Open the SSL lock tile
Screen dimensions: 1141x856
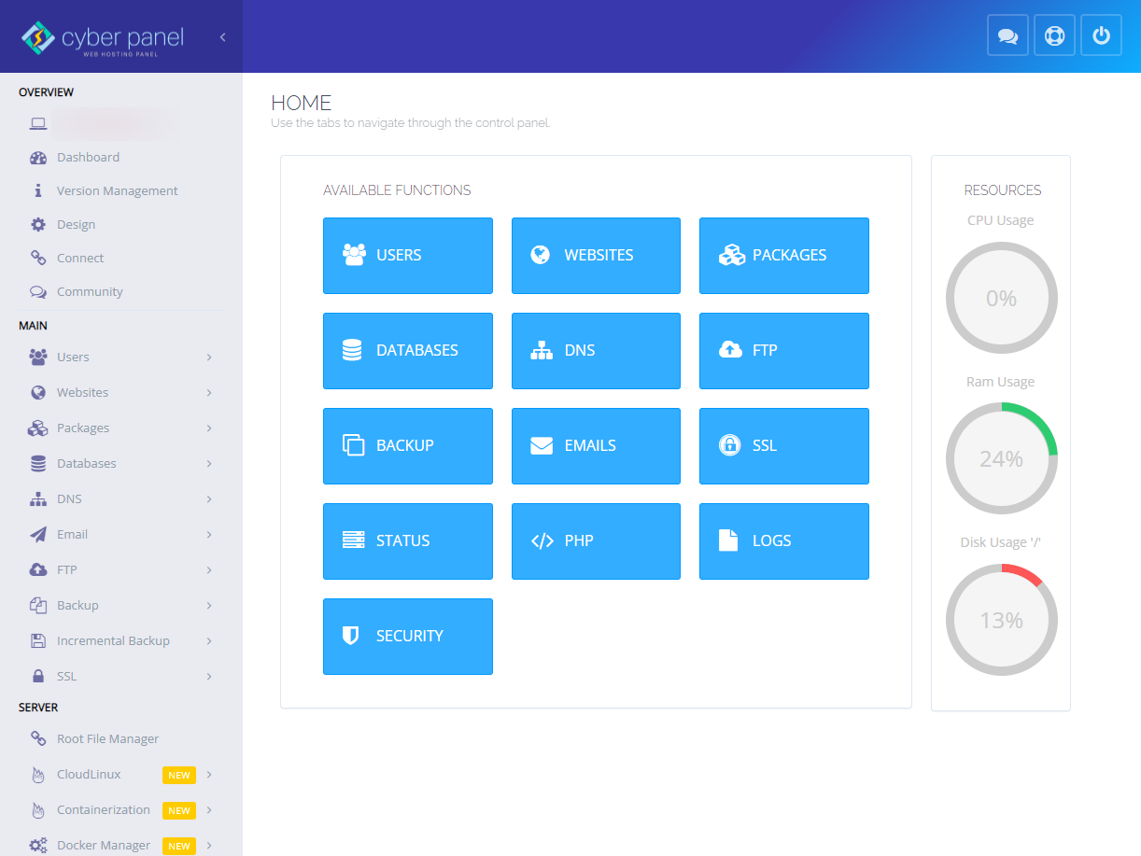784,446
